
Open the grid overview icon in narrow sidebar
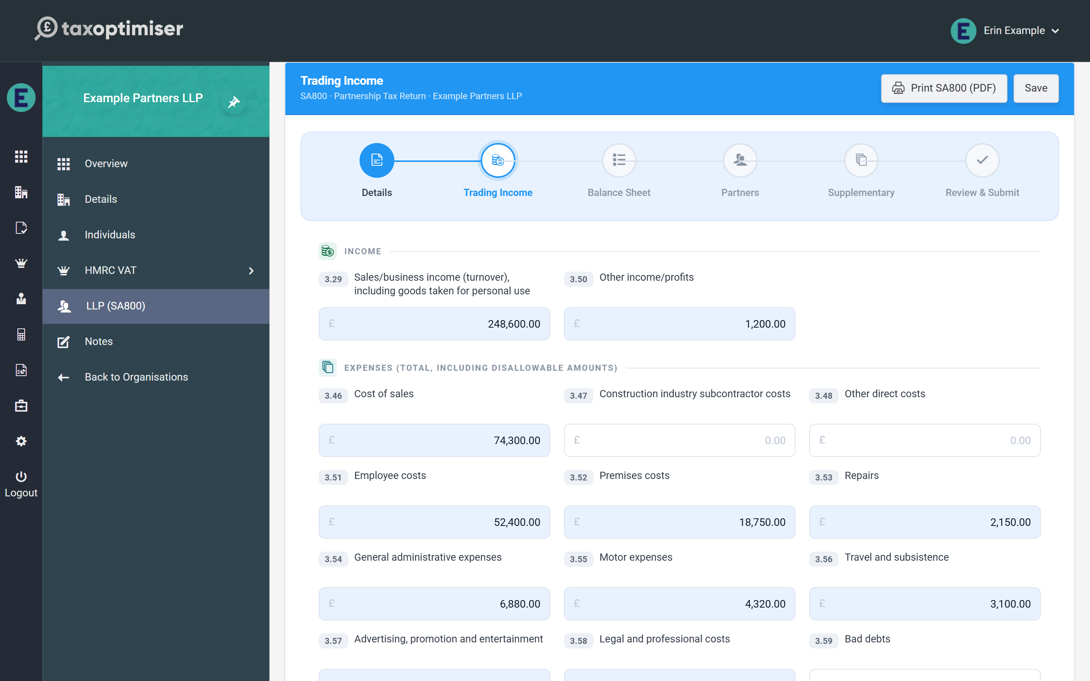(x=21, y=156)
